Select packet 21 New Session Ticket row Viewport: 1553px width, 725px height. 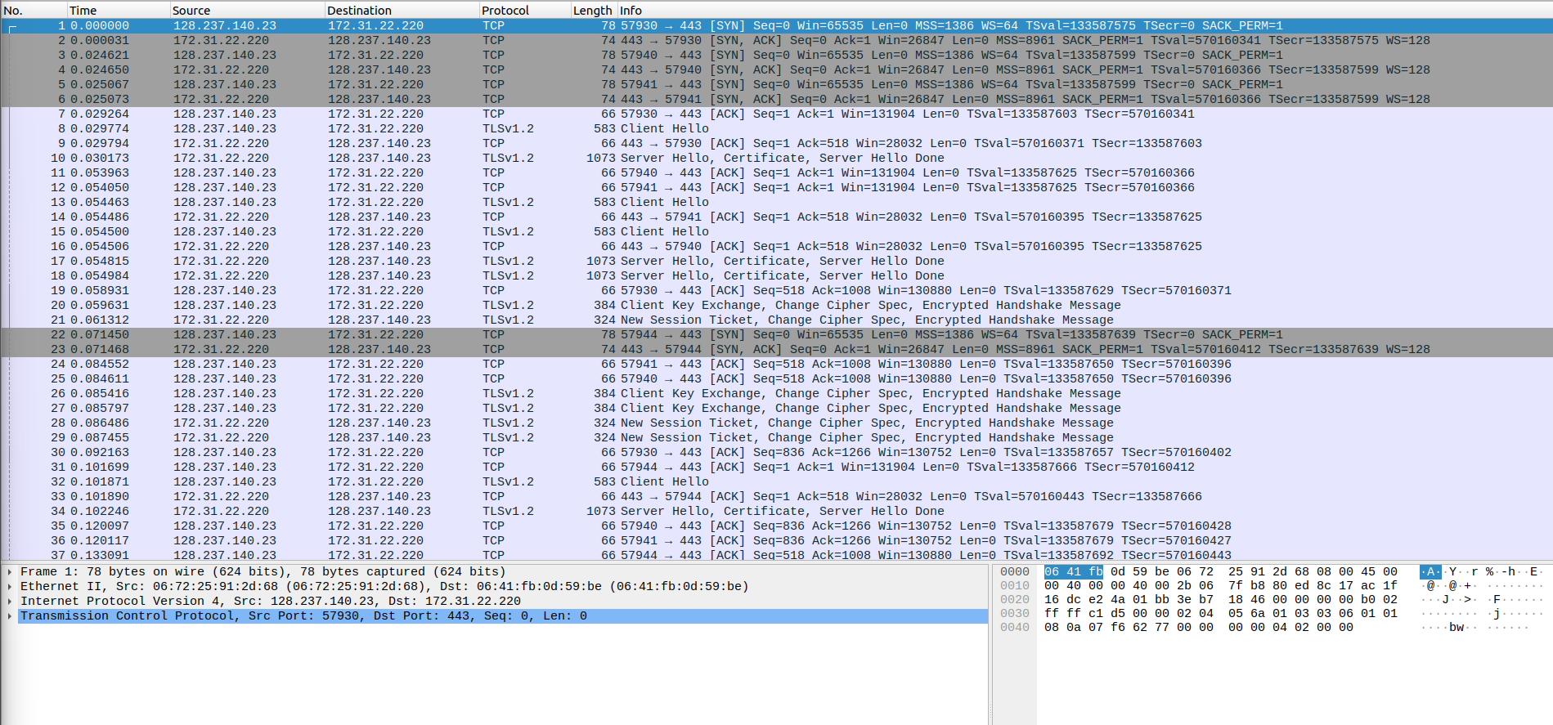click(776, 320)
